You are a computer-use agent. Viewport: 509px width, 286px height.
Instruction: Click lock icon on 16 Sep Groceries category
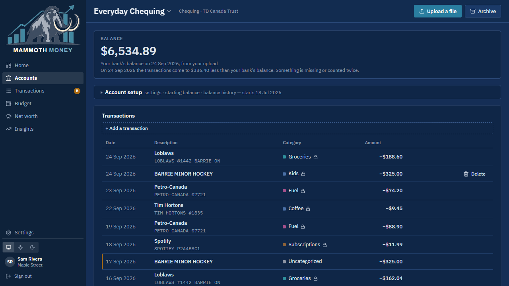point(316,279)
